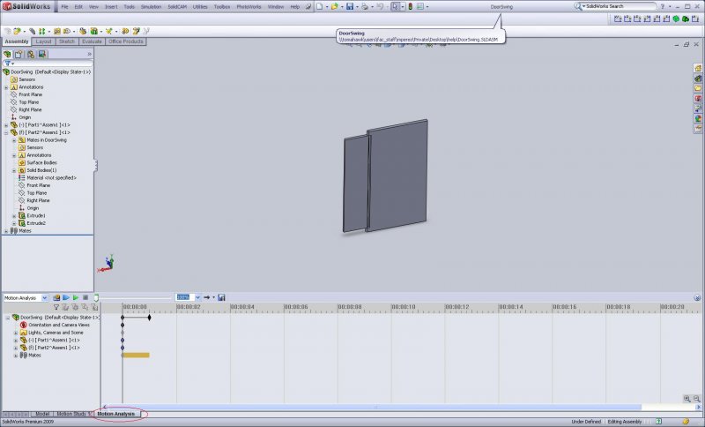Open the Toolbox menu

point(222,7)
